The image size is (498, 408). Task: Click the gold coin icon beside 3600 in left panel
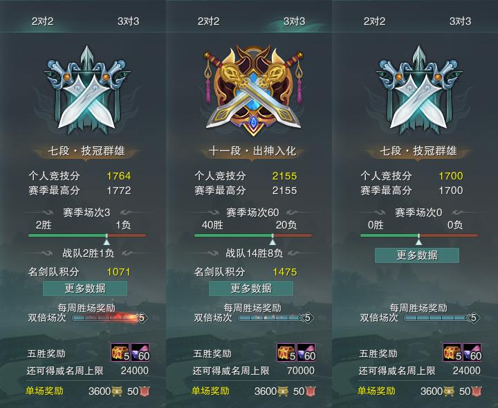[x=117, y=391]
